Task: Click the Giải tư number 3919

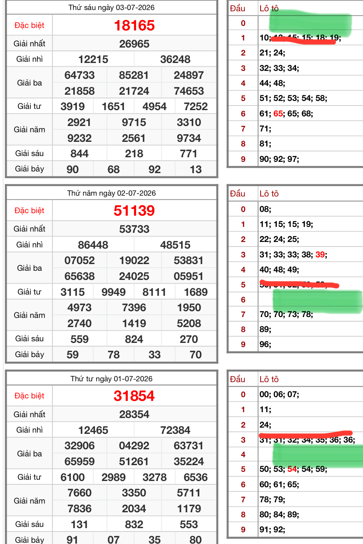Action: coord(72,106)
